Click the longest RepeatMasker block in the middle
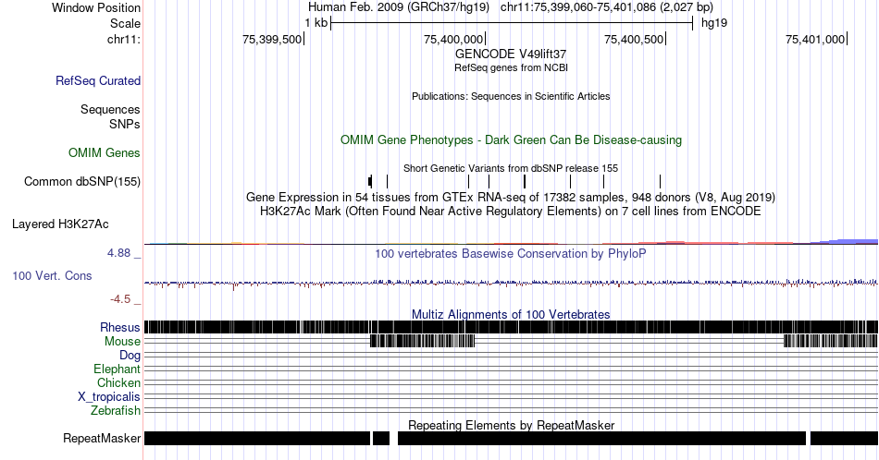 601,438
